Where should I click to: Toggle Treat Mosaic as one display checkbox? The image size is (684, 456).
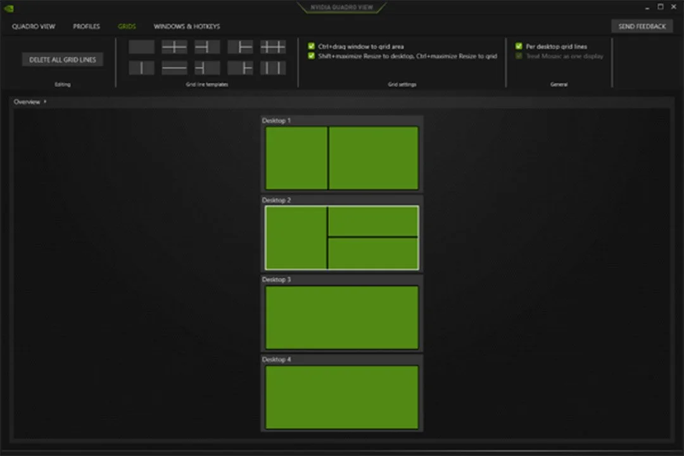[519, 56]
